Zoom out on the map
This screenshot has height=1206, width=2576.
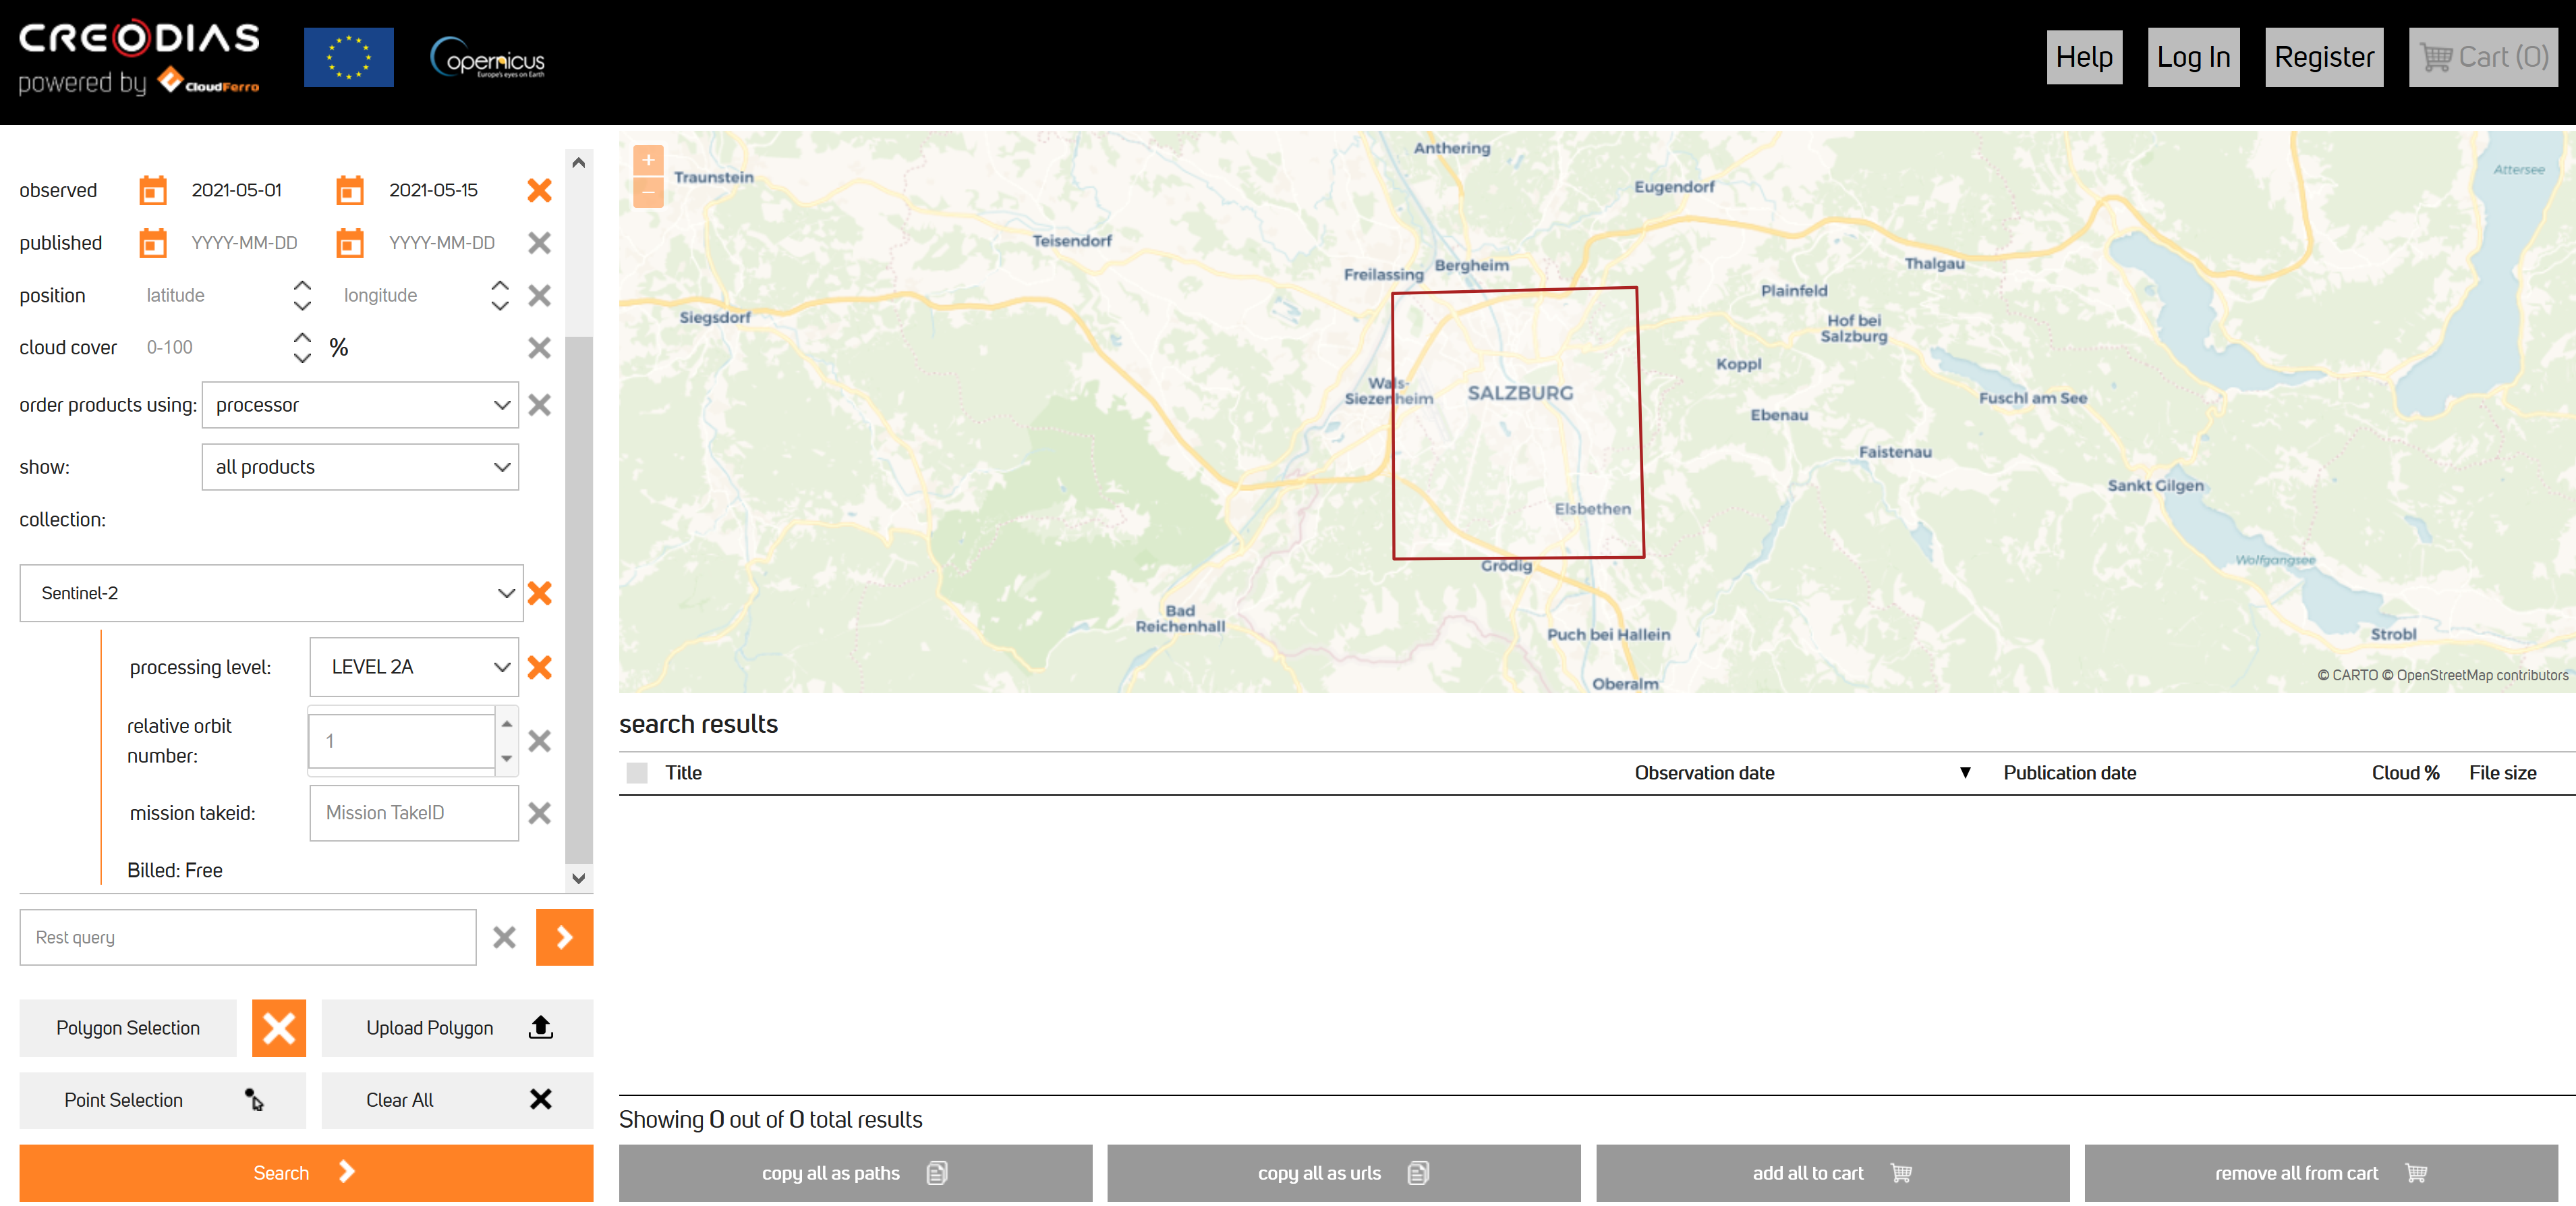648,192
